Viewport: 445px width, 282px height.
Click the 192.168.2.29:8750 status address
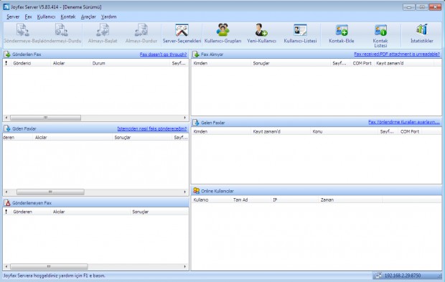[x=403, y=276]
